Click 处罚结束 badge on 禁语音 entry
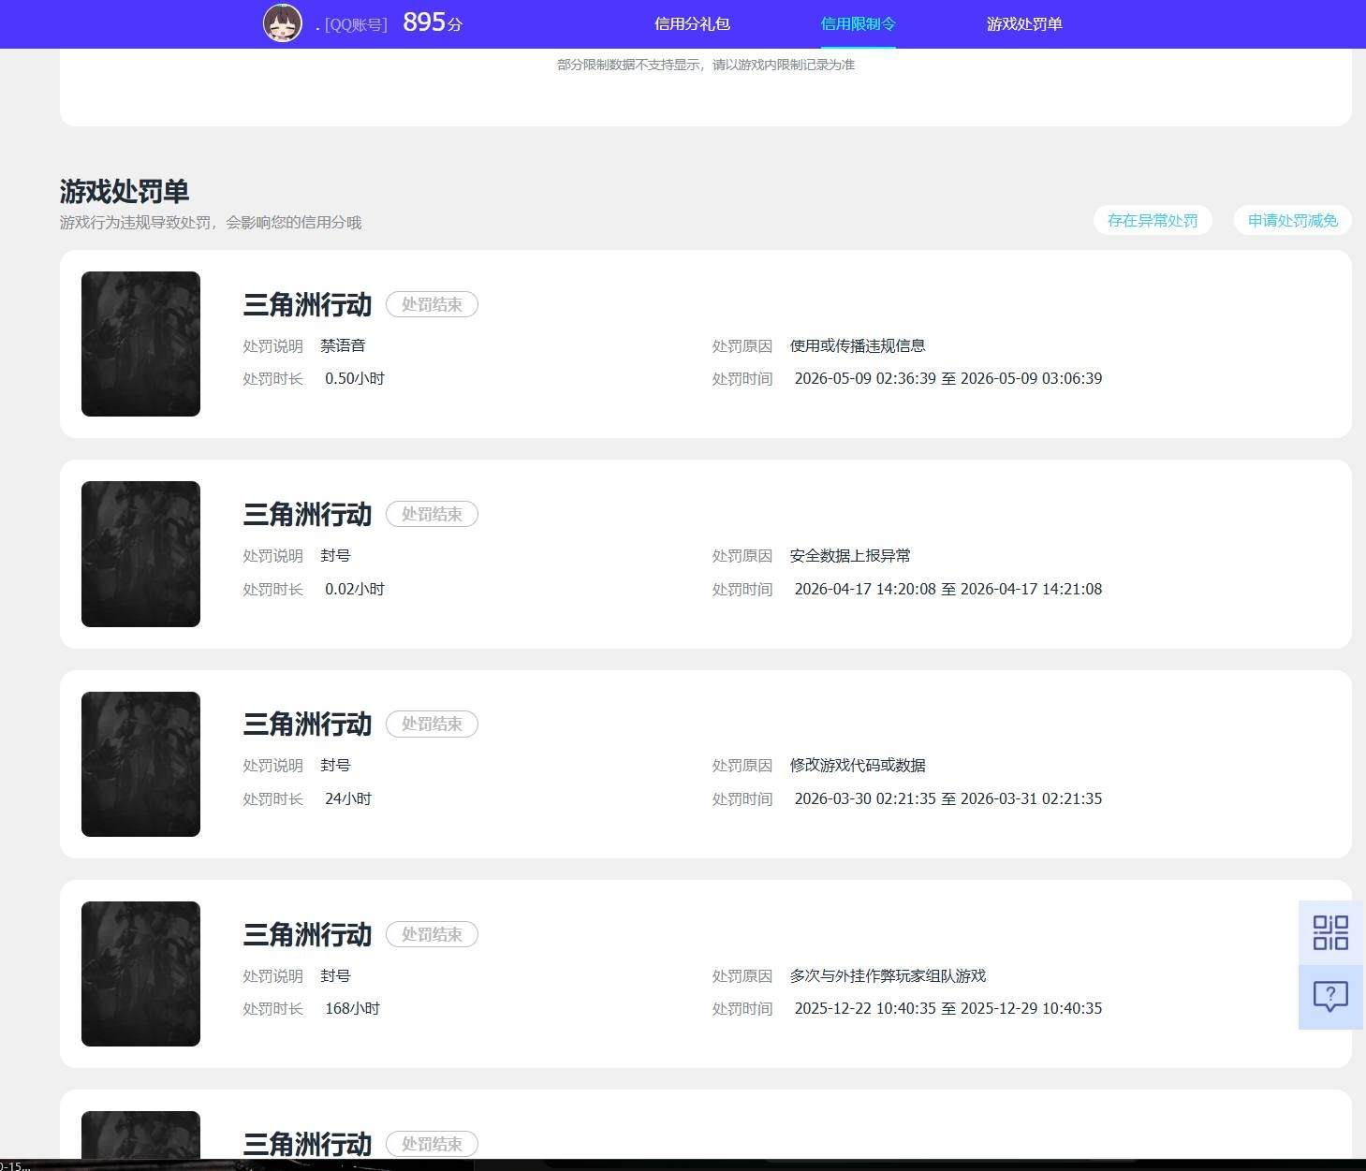1366x1171 pixels. pos(432,304)
